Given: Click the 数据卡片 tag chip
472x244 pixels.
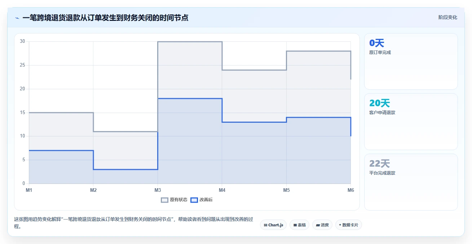Looking at the screenshot, I should 349,225.
